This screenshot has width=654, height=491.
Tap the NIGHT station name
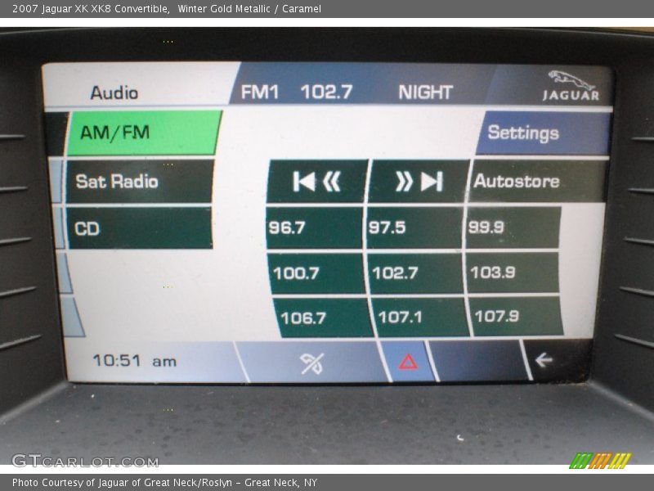pyautogui.click(x=425, y=92)
